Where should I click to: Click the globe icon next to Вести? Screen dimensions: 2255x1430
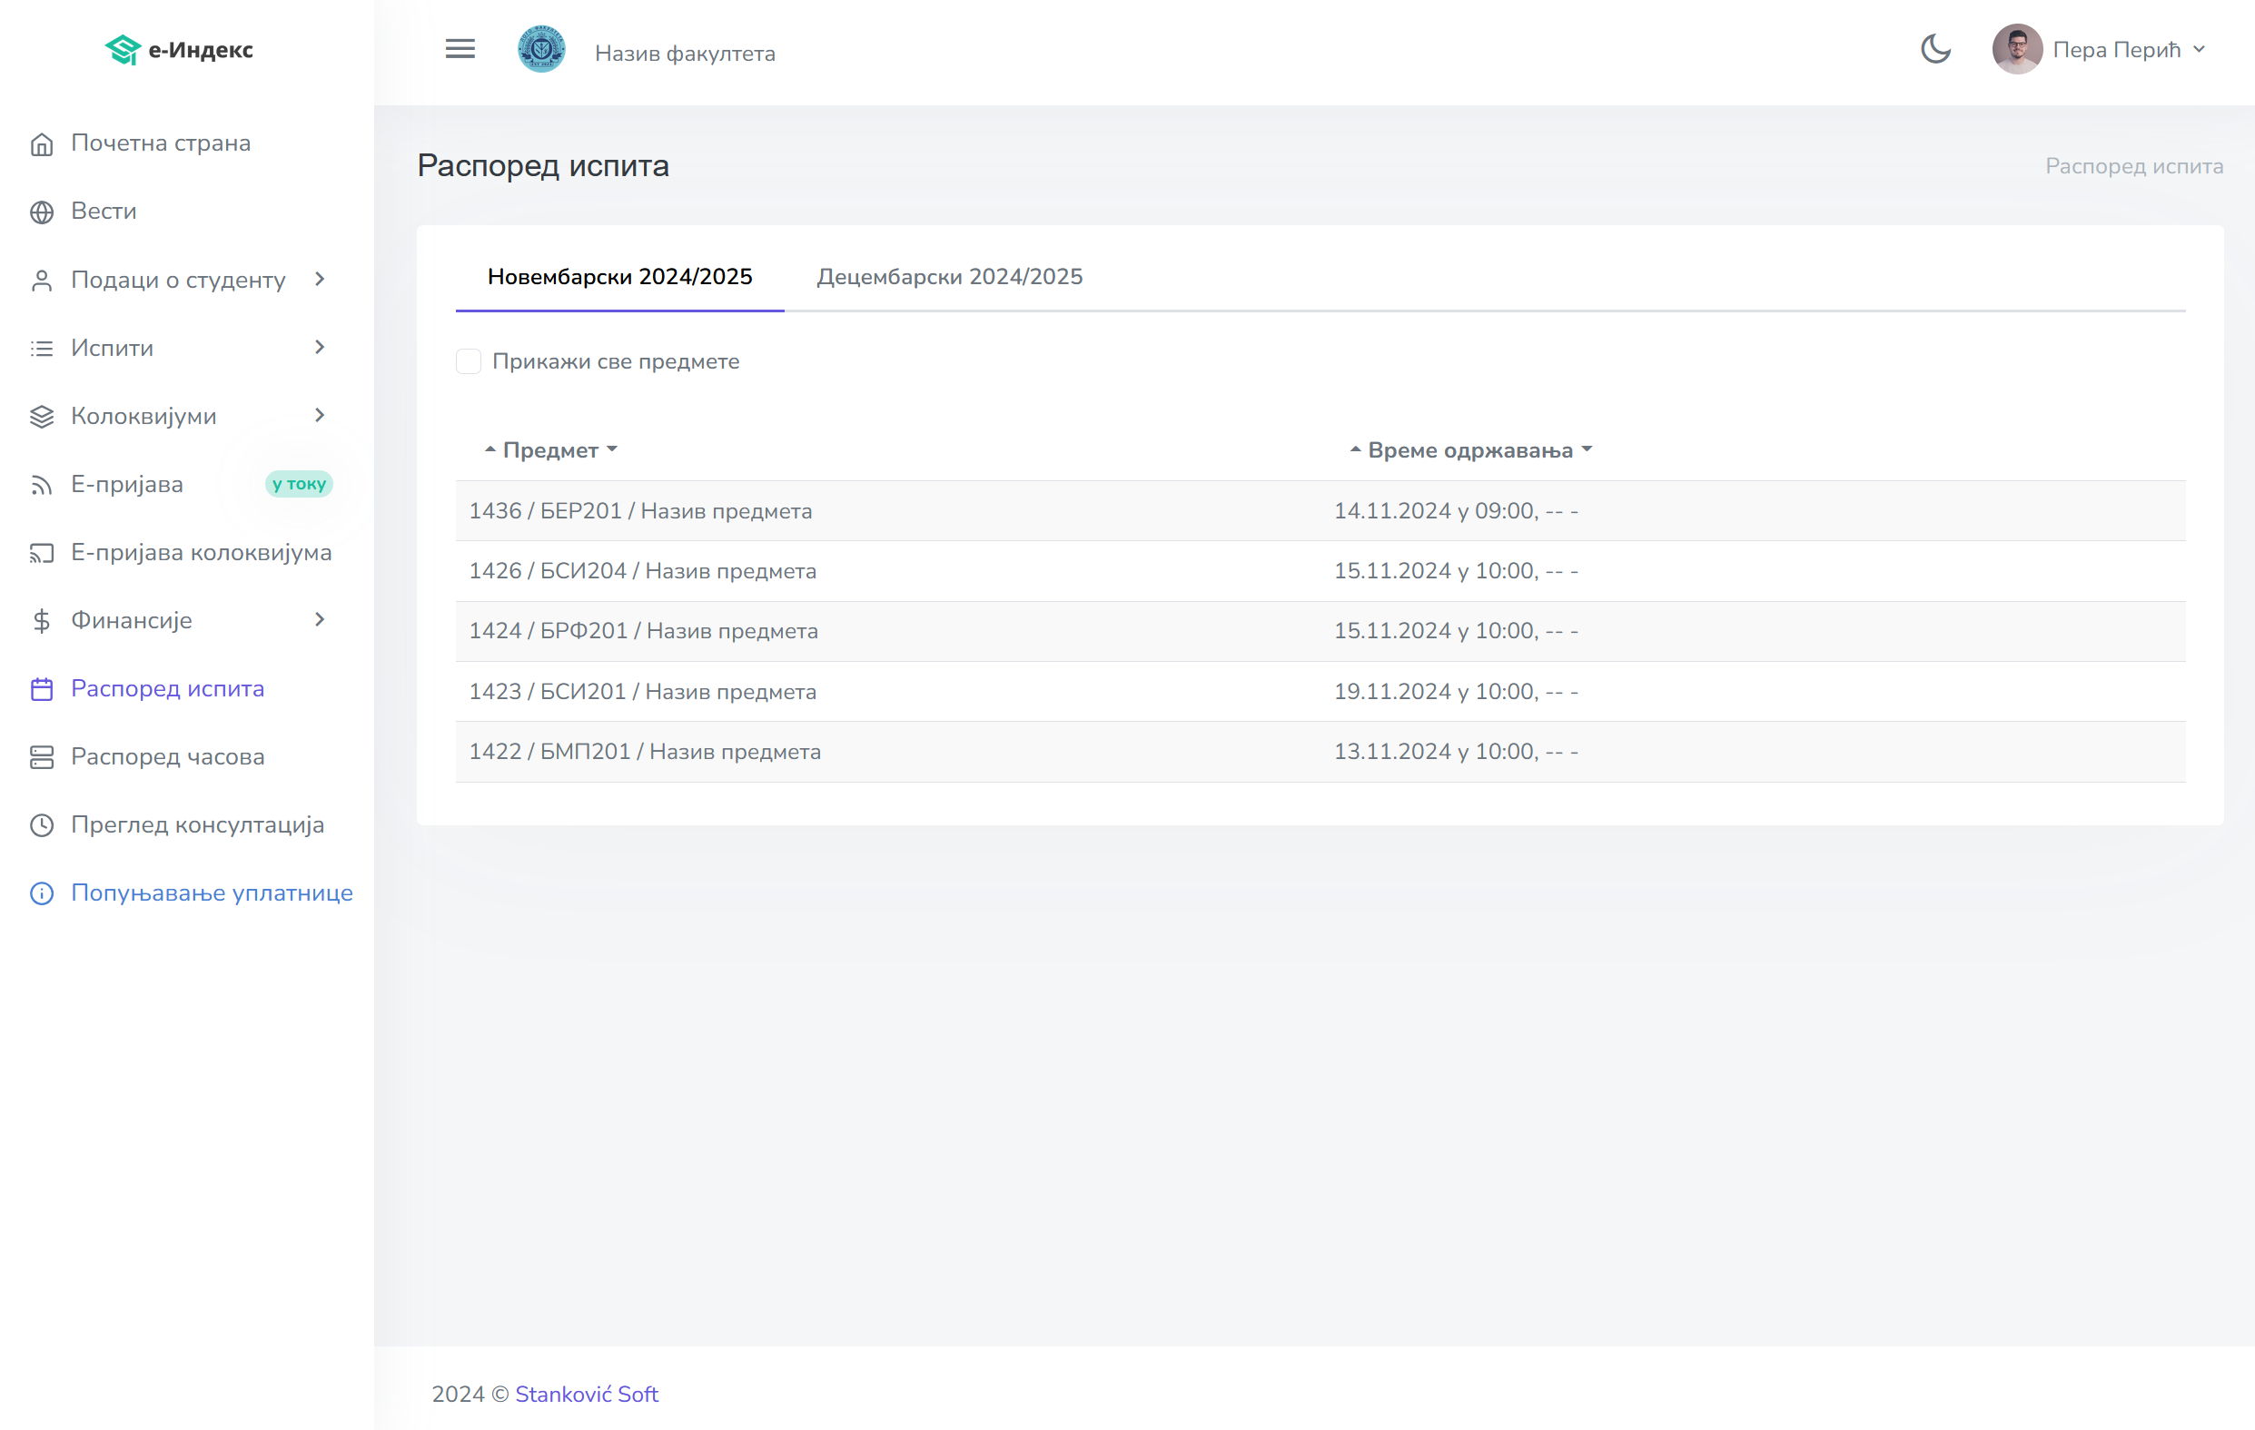[x=41, y=212]
